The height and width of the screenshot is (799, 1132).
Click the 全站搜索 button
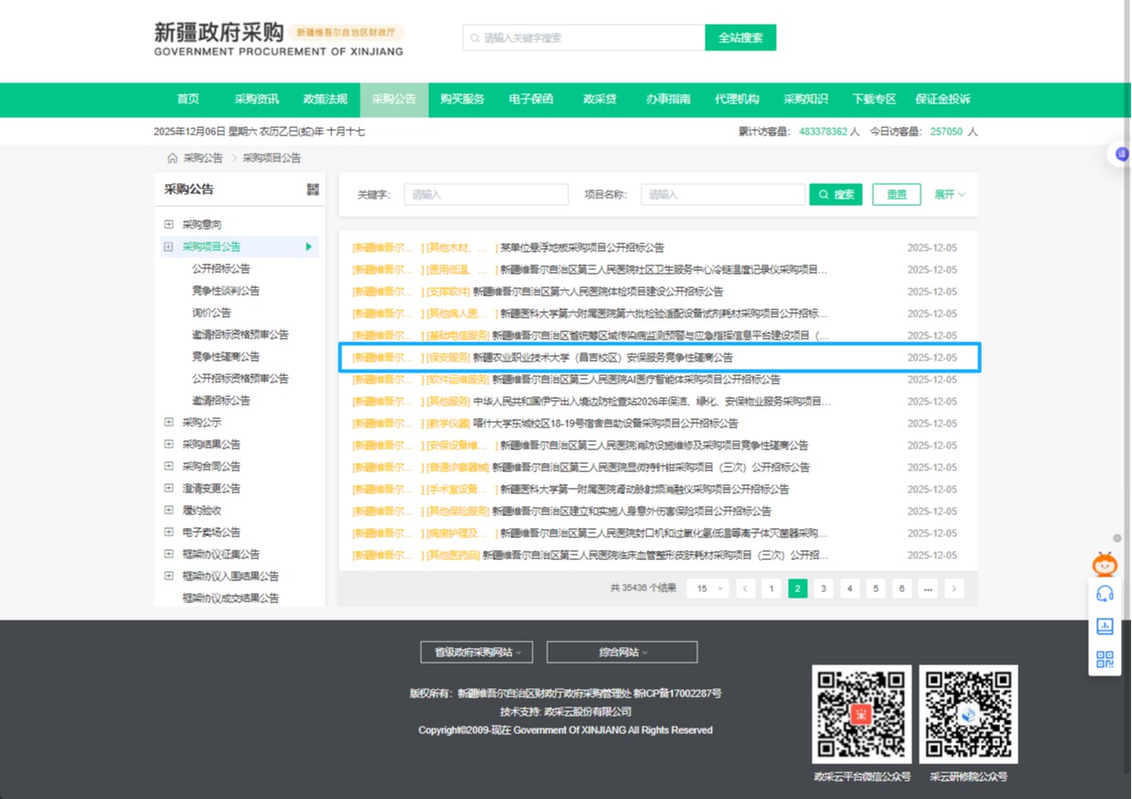(739, 38)
